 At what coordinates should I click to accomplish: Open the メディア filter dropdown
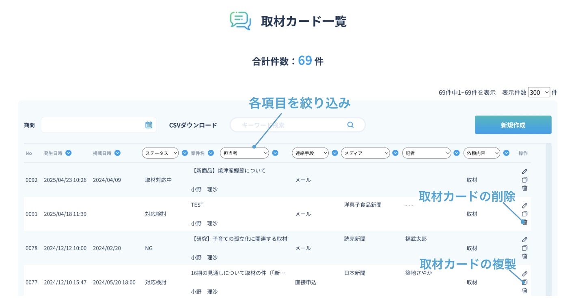click(365, 153)
